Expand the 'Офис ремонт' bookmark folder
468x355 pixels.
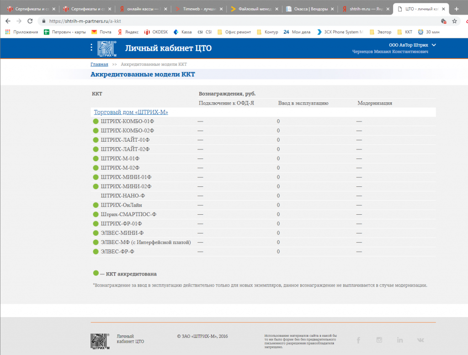click(234, 32)
